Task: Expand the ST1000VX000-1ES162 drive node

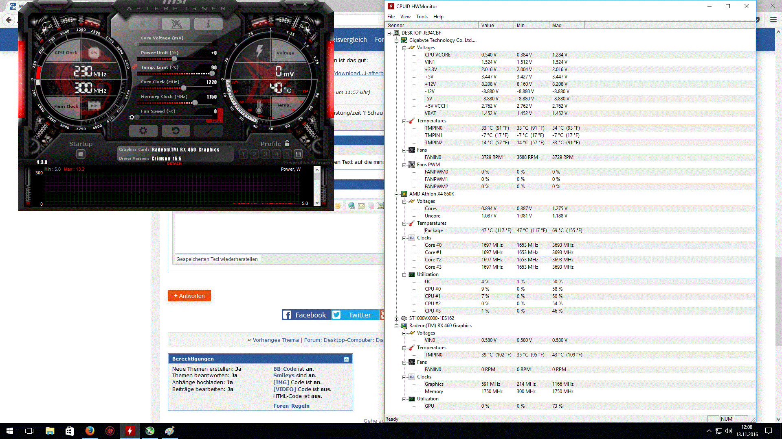Action: click(396, 319)
